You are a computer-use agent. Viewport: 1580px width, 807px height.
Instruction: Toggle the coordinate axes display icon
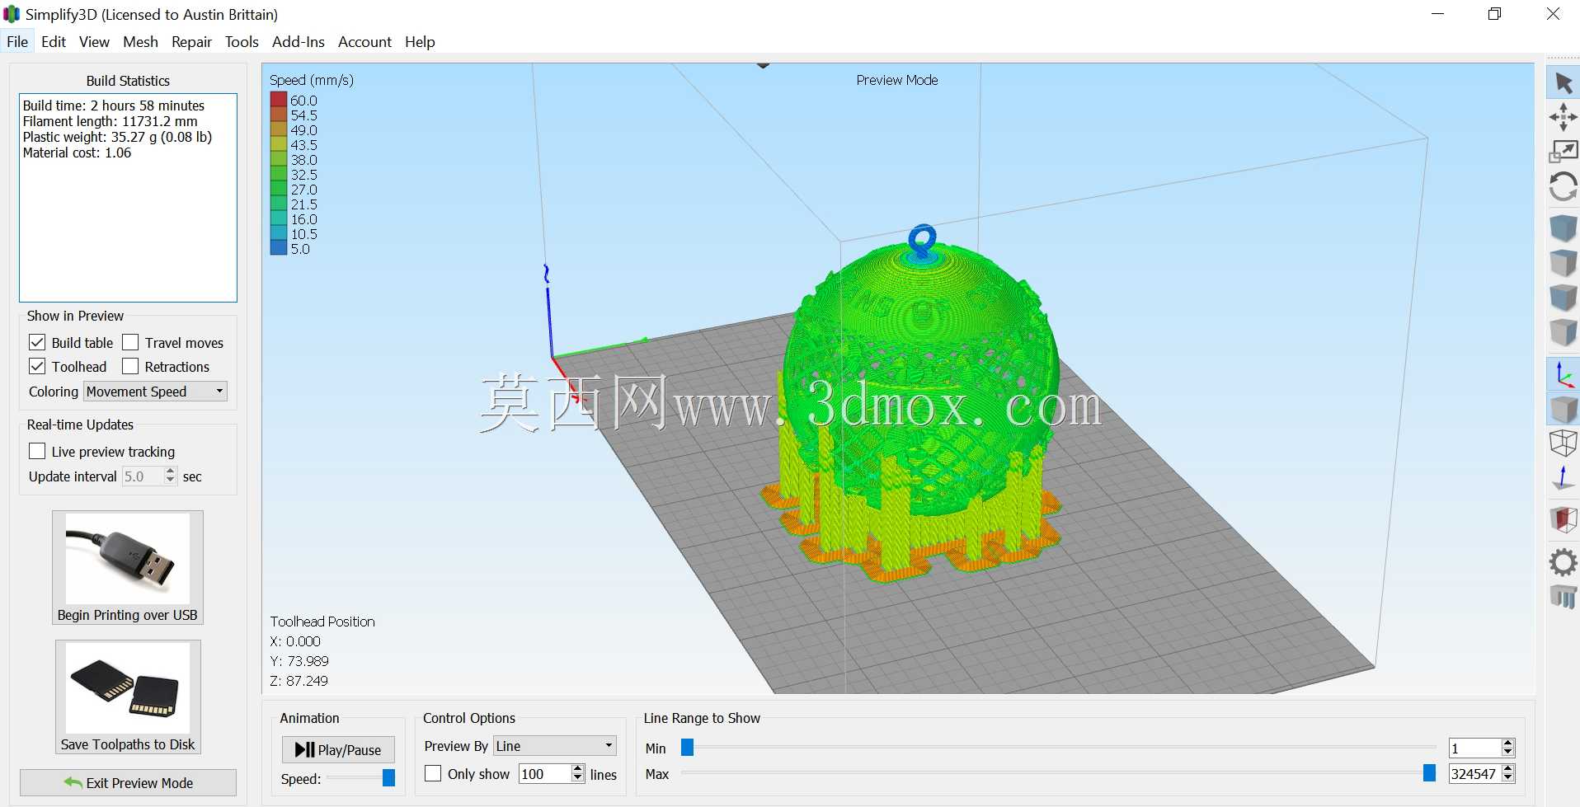(x=1563, y=374)
